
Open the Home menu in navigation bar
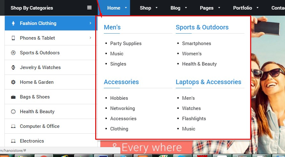114,8
